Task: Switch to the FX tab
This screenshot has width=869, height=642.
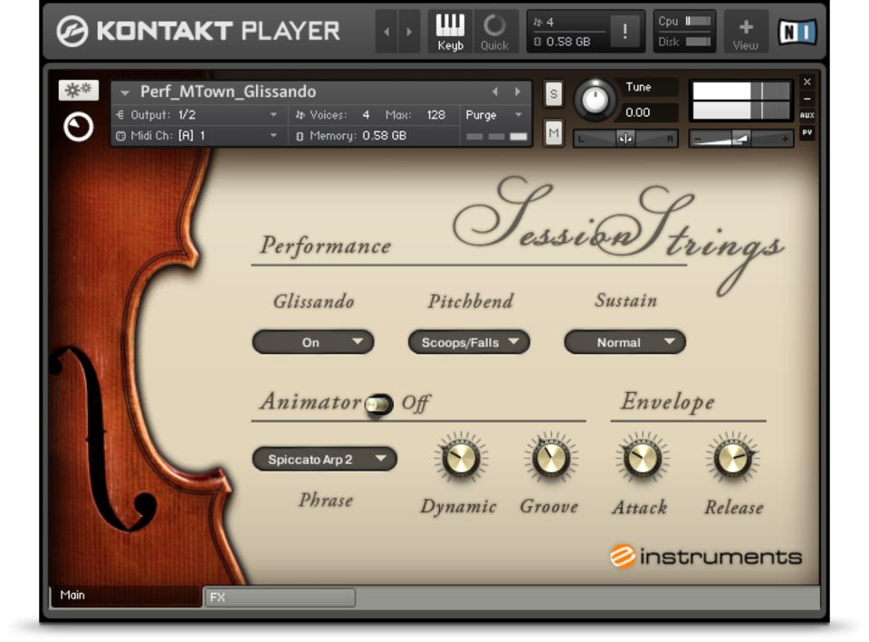Action: [x=280, y=598]
